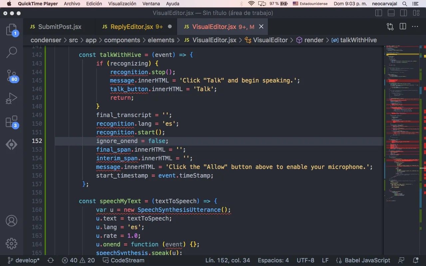Open the AirPlay display menu icon

coord(262,4)
